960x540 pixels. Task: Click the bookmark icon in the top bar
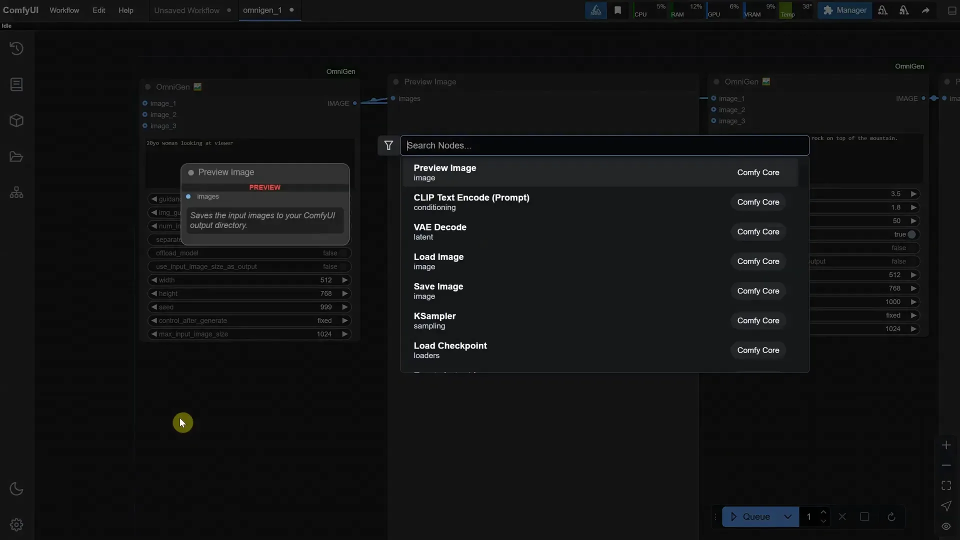(x=618, y=10)
